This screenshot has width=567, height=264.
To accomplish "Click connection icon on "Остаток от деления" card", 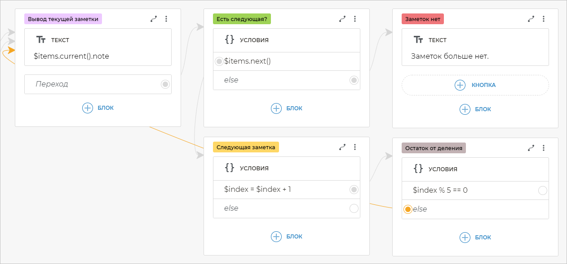I will pos(531,148).
